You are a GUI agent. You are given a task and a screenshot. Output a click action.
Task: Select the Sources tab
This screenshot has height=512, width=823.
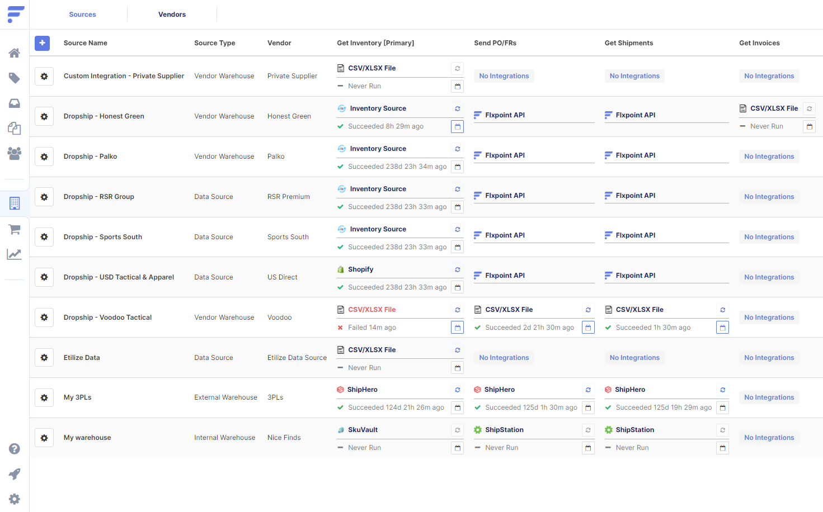82,15
